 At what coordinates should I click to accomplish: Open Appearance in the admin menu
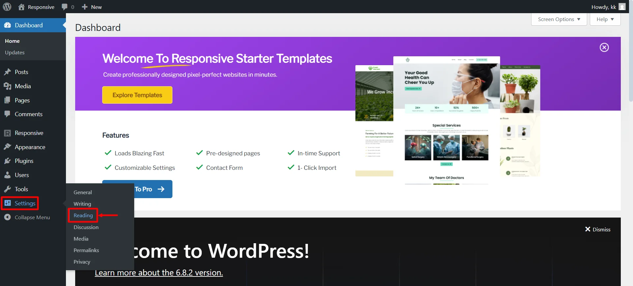point(30,147)
